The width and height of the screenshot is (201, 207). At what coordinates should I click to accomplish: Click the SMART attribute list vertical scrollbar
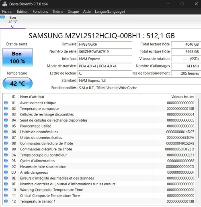[198, 138]
